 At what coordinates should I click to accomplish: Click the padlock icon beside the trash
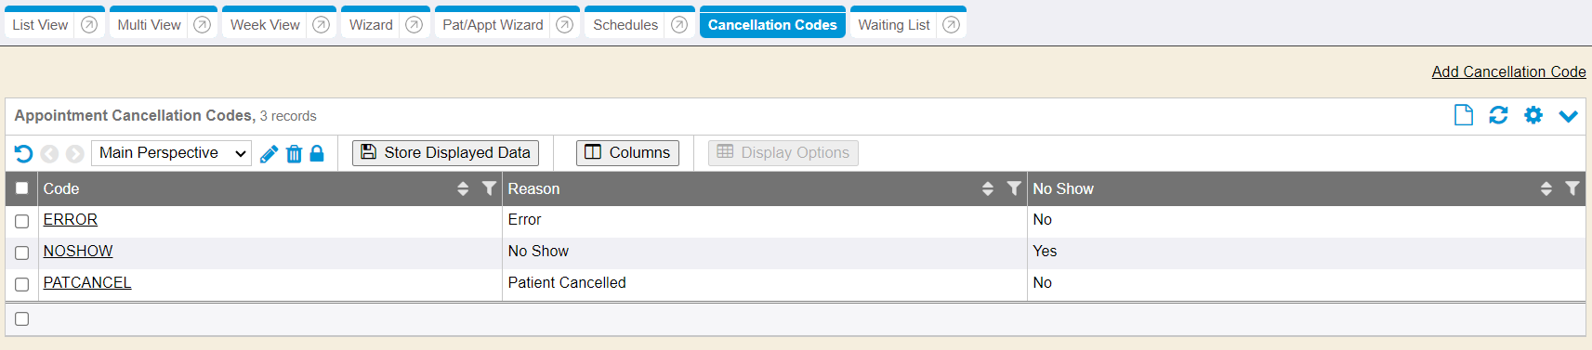pos(317,153)
